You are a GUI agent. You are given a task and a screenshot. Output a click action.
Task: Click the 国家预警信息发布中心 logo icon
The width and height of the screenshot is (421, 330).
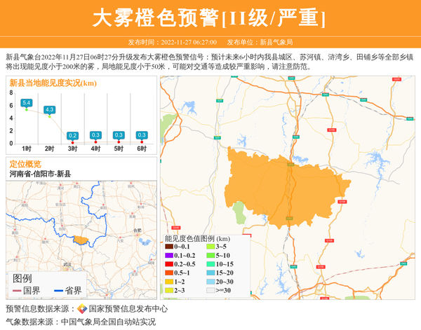[x=82, y=309]
